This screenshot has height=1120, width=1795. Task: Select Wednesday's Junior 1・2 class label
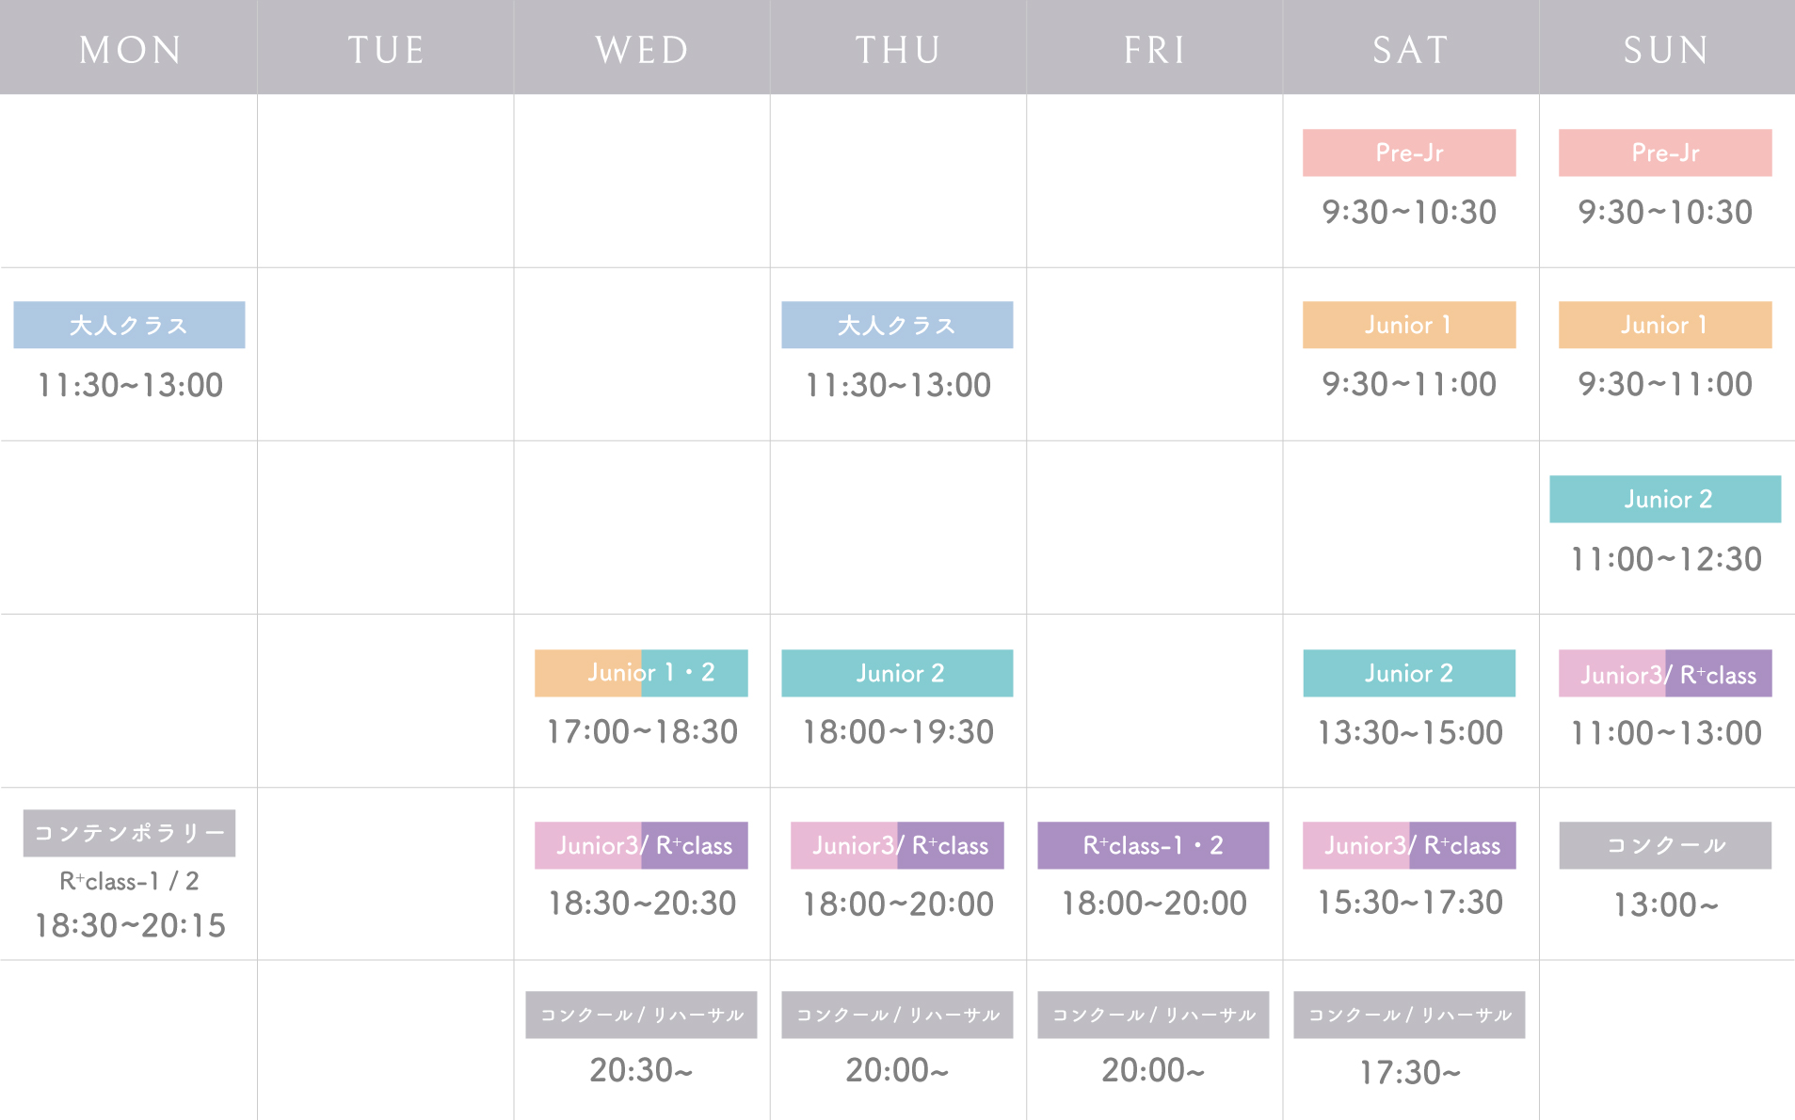click(x=641, y=673)
